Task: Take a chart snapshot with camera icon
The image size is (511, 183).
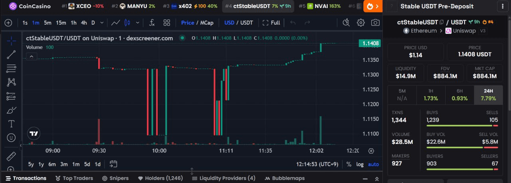Action: click(375, 23)
